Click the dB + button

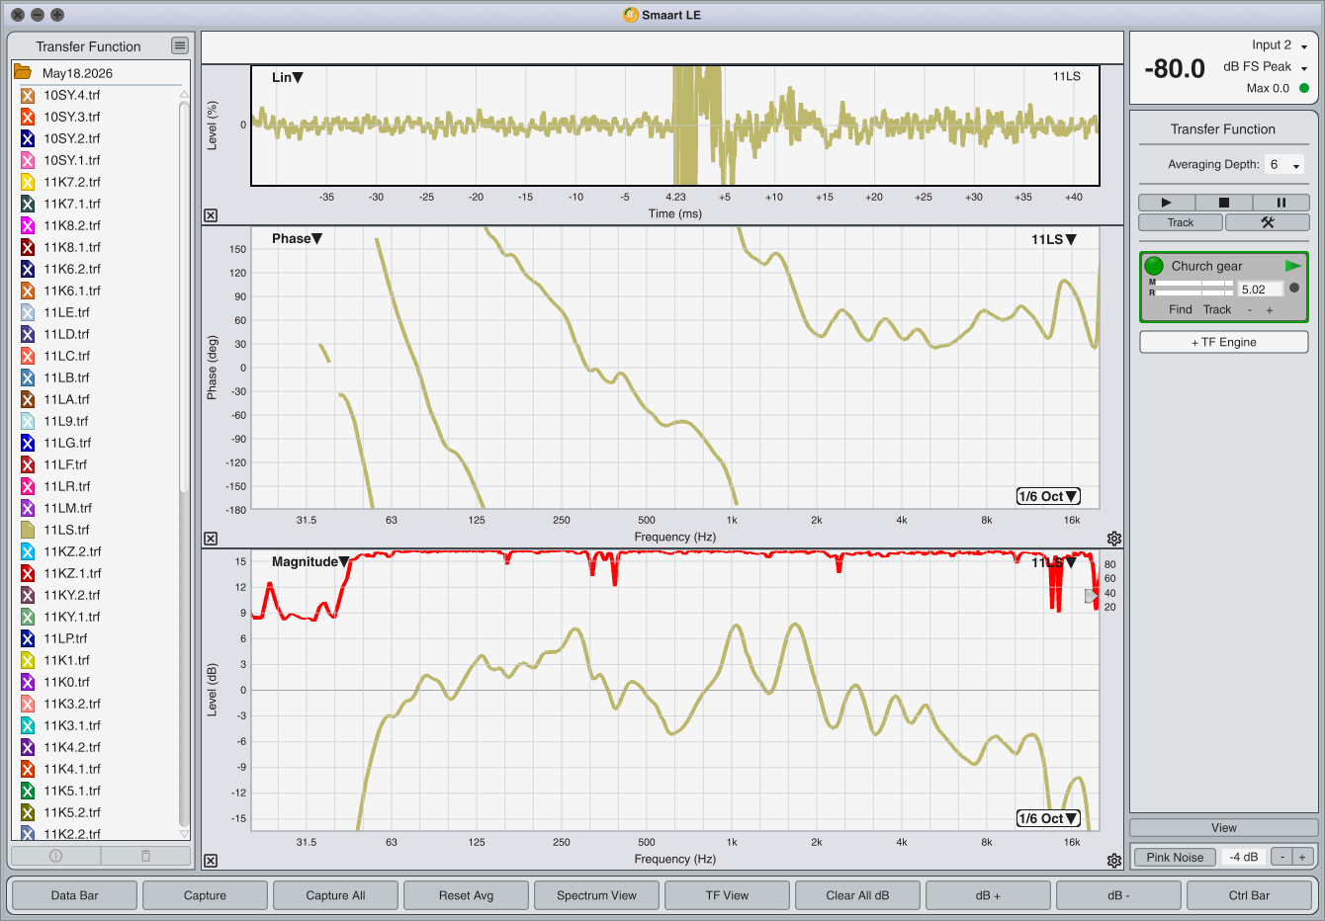(x=989, y=895)
